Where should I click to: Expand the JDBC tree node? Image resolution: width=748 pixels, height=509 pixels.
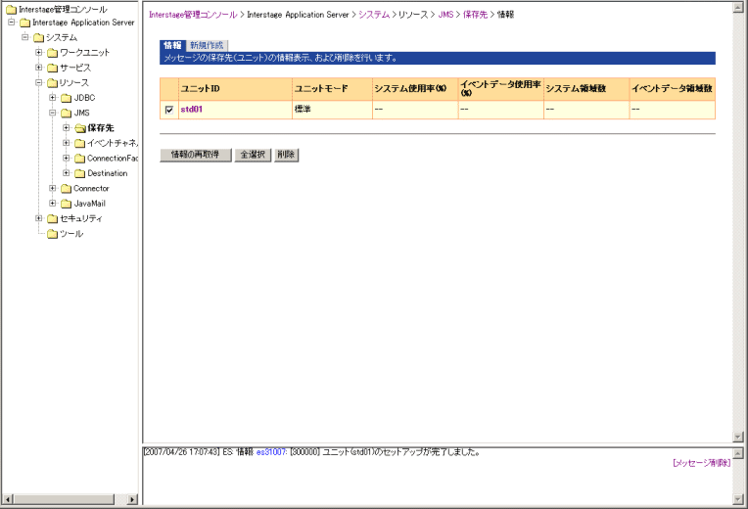[53, 97]
